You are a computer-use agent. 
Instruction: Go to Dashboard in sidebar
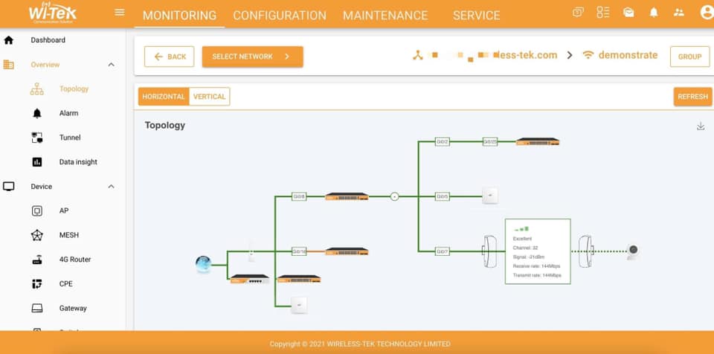[x=48, y=40]
